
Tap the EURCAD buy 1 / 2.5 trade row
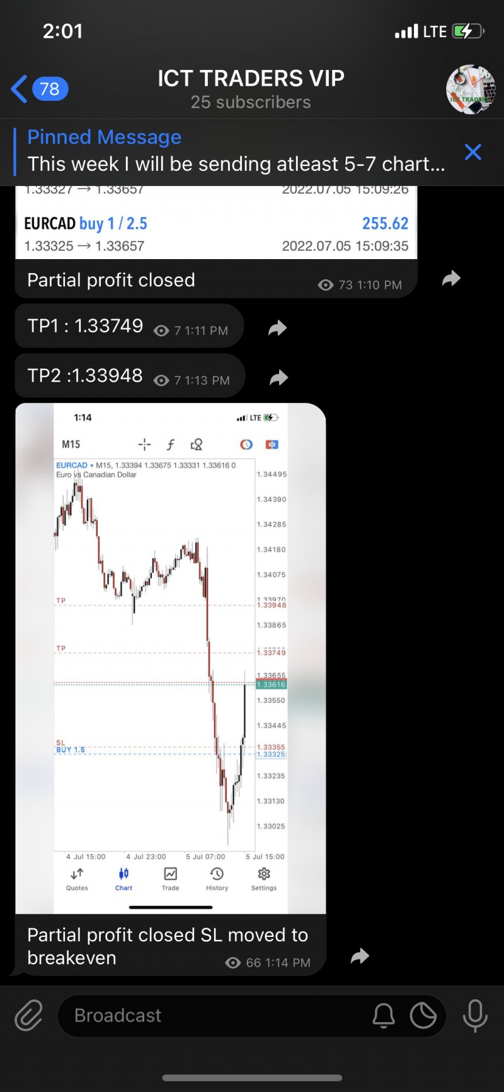click(216, 234)
